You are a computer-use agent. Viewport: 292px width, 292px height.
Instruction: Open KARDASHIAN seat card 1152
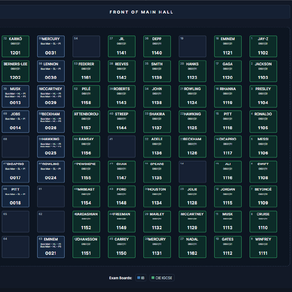click(x=86, y=222)
